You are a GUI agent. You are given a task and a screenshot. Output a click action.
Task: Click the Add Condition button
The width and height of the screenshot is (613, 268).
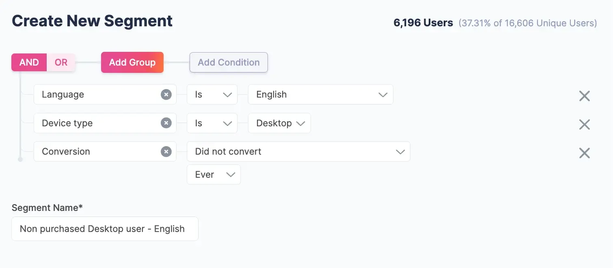pyautogui.click(x=228, y=62)
